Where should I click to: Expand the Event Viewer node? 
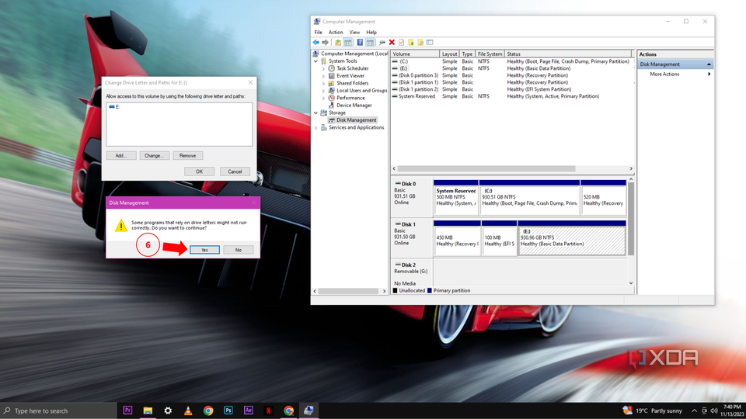coord(323,76)
